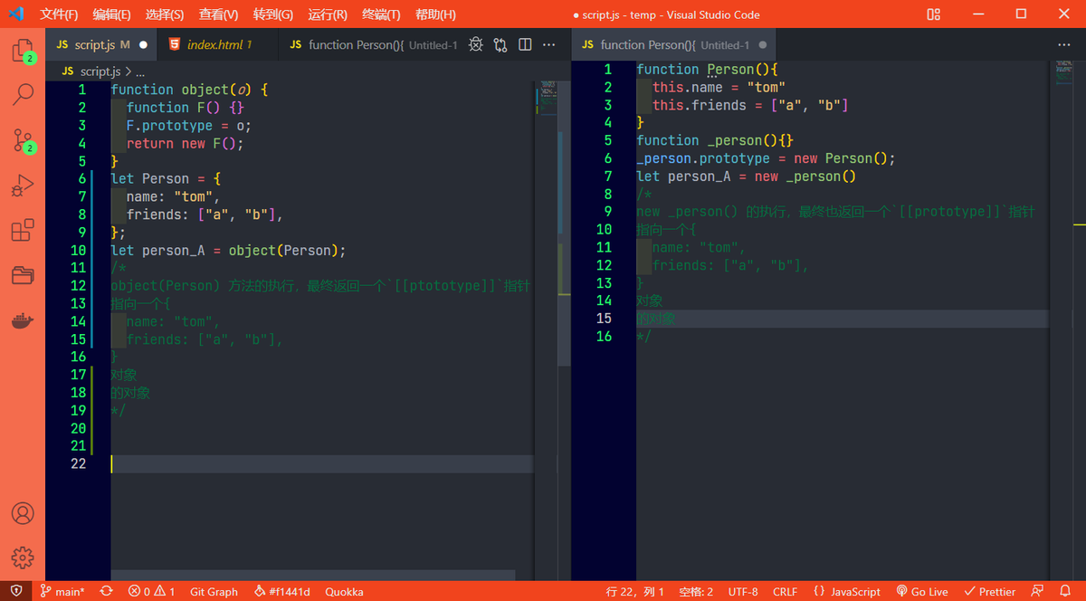Open JavaScript language mode selector
This screenshot has width=1086, height=601.
847,592
